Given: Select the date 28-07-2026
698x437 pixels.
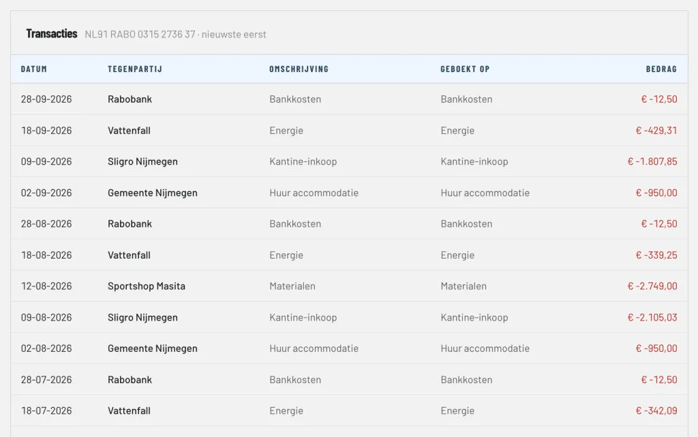Looking at the screenshot, I should (x=46, y=380).
